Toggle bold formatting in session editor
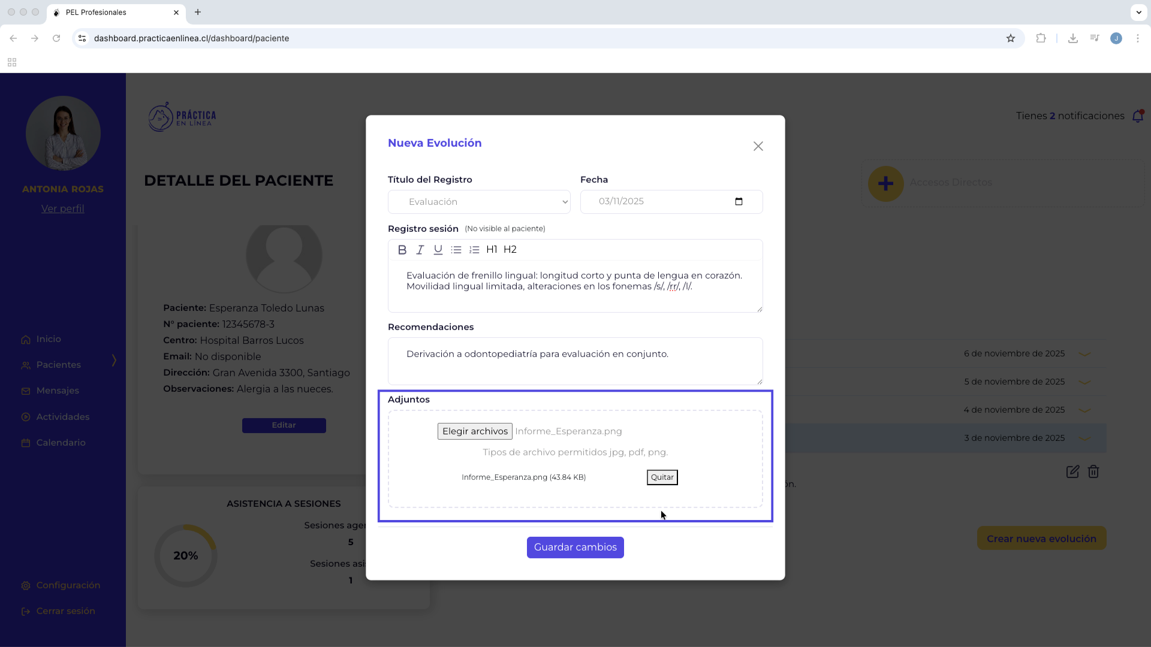 (402, 250)
